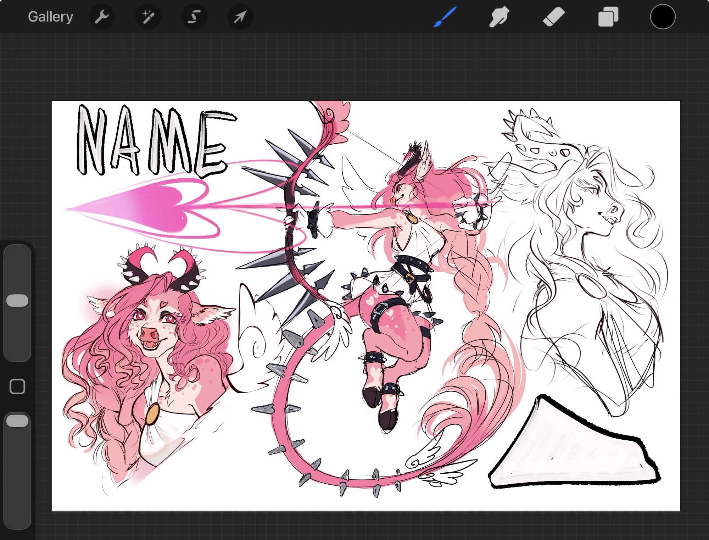Select the Eraser tool
Viewport: 709px width, 540px height.
(x=554, y=17)
